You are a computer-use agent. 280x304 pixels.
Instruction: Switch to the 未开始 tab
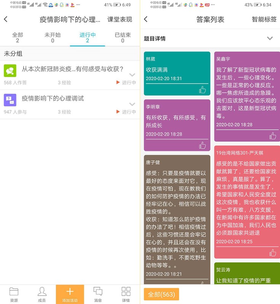[x=52, y=38]
